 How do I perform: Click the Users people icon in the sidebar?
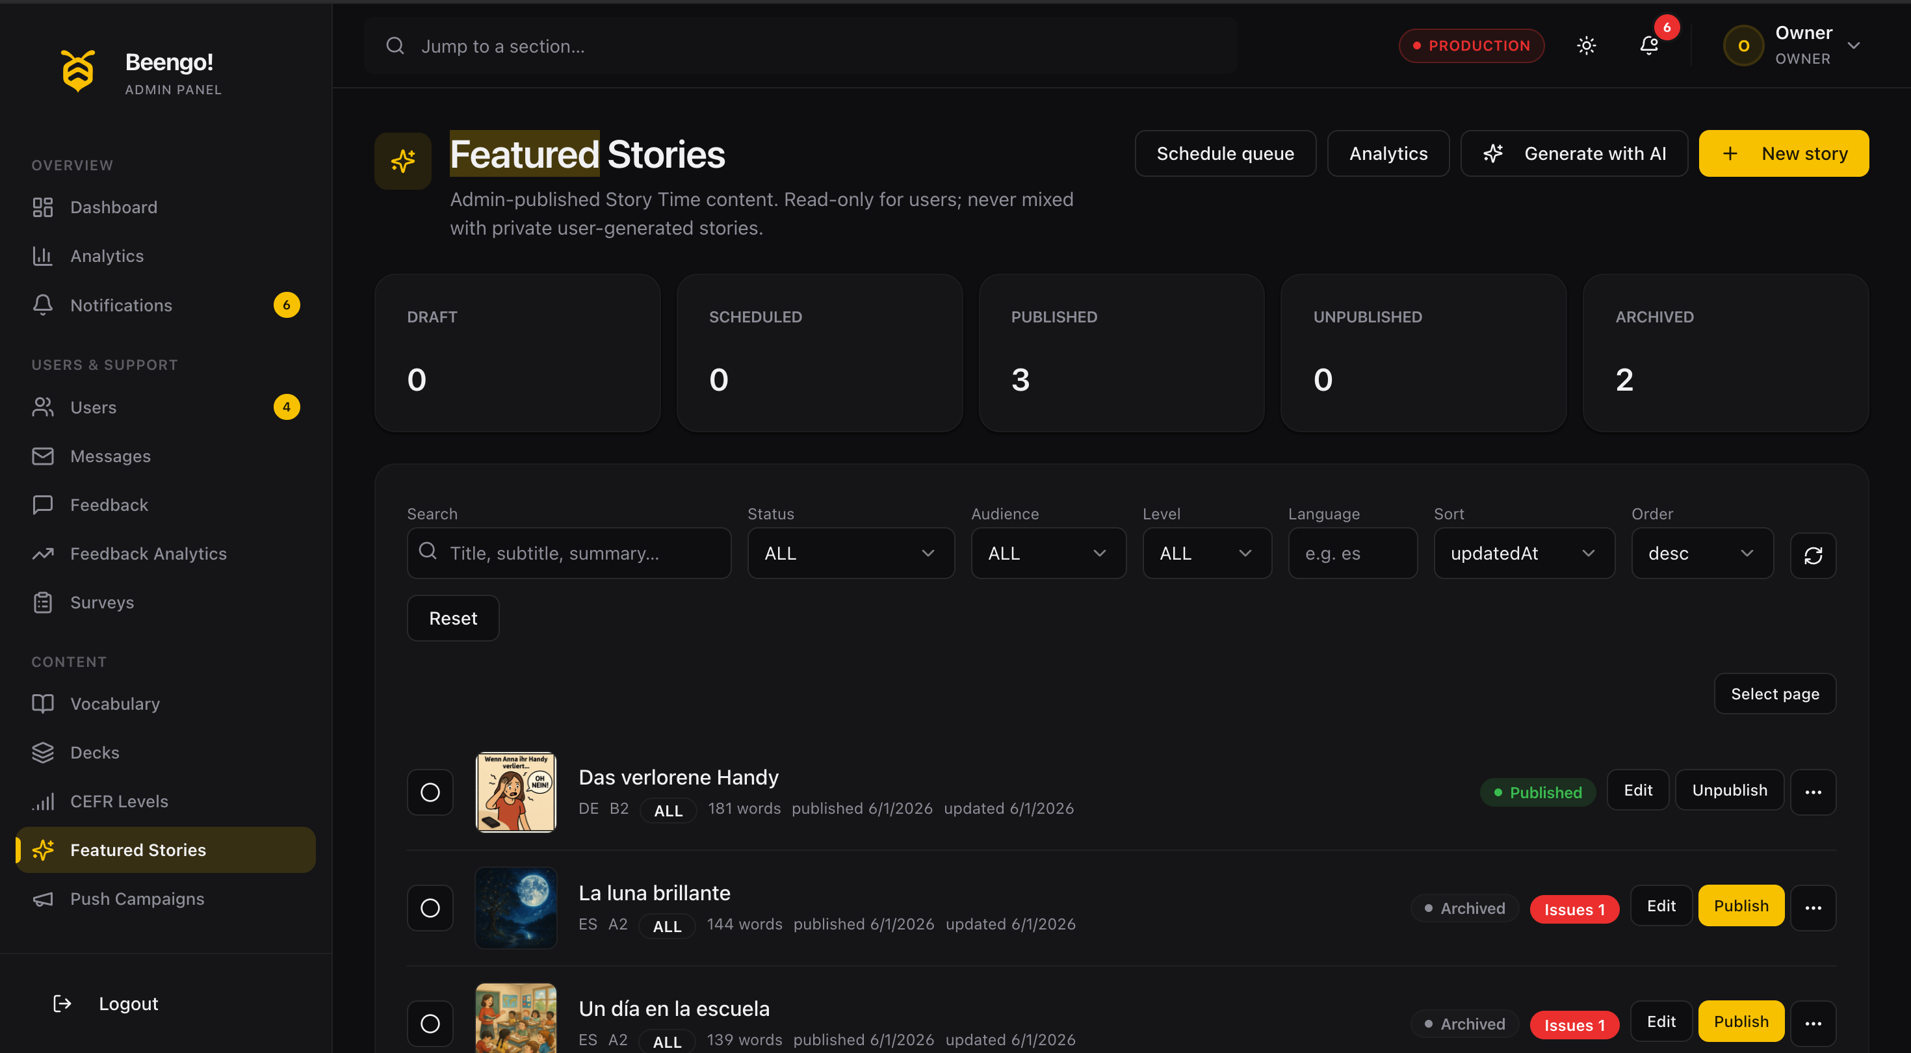point(43,408)
